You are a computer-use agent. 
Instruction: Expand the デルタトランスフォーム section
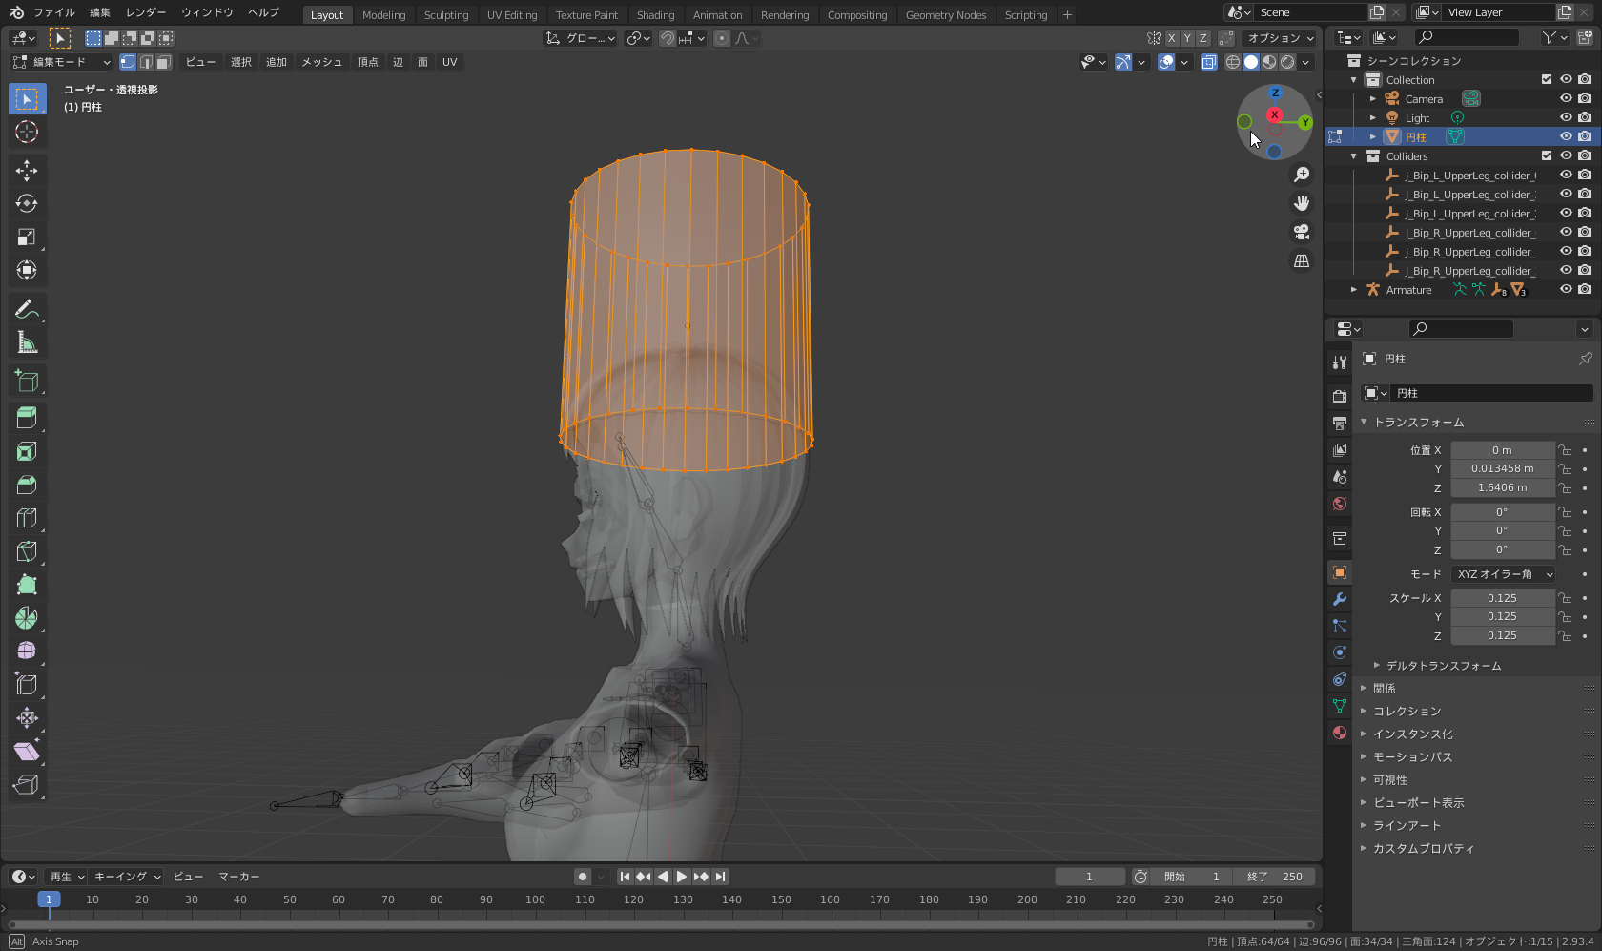pyautogui.click(x=1443, y=666)
